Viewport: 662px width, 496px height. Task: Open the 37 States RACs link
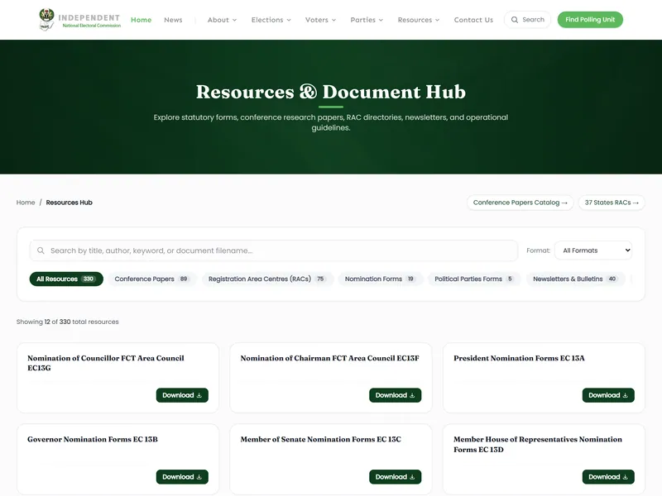pos(612,203)
